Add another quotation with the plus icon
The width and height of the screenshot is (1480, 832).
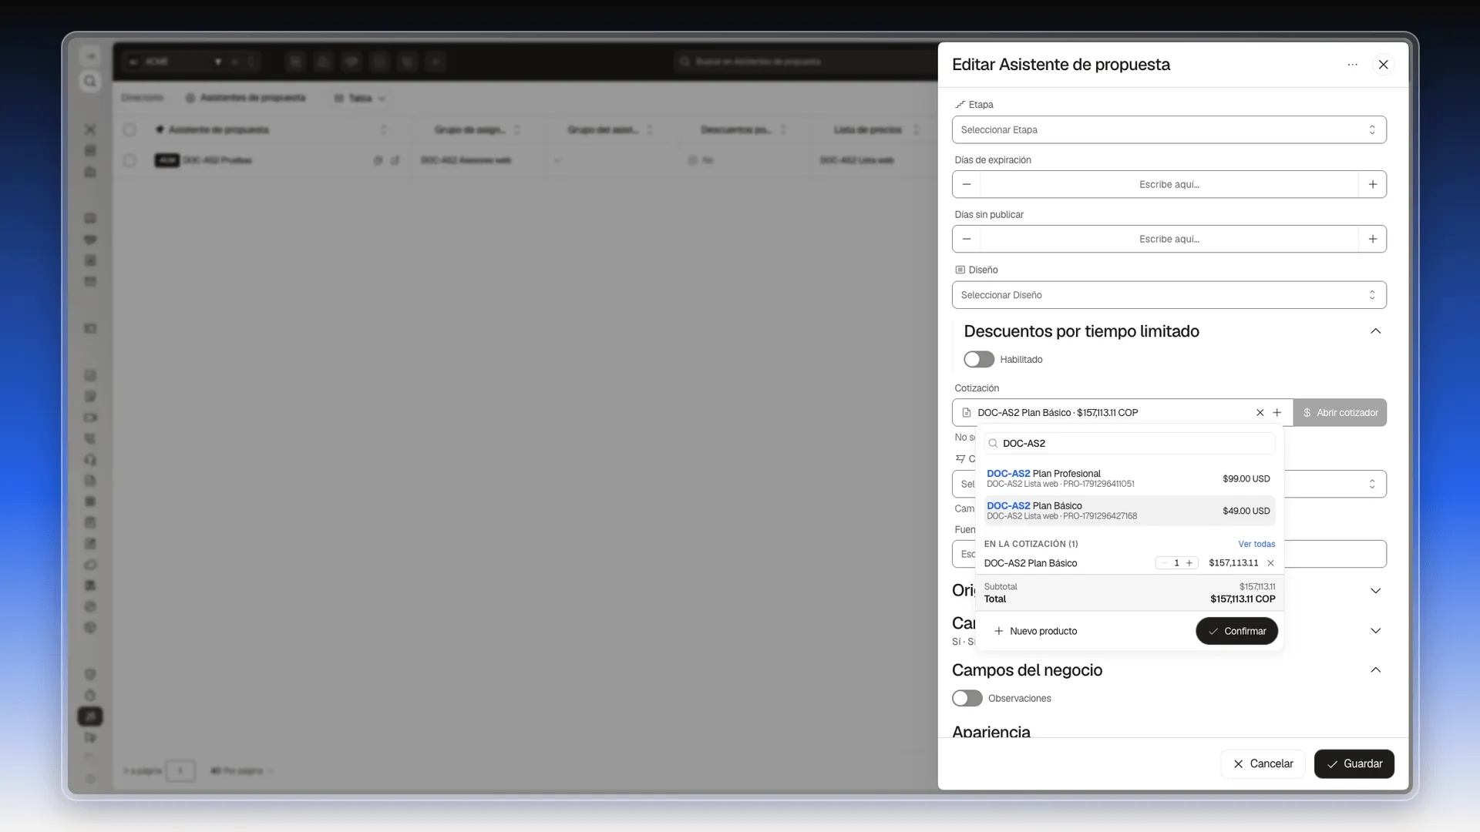point(1277,413)
